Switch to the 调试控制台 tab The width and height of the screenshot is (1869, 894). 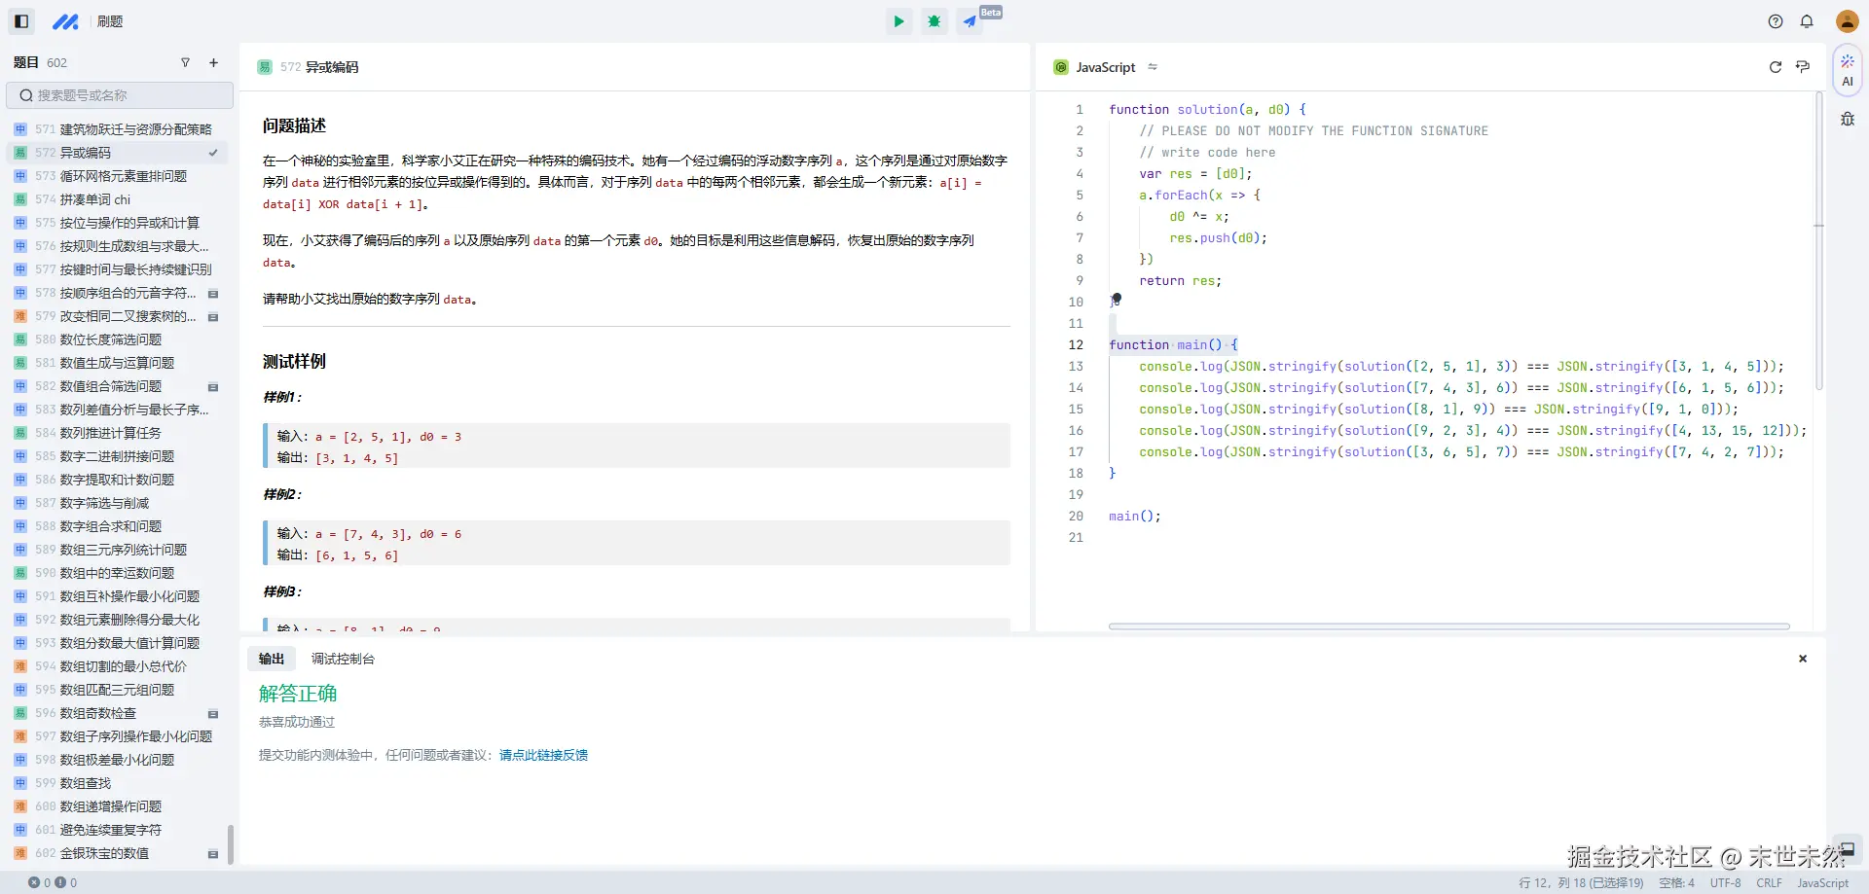click(x=343, y=659)
